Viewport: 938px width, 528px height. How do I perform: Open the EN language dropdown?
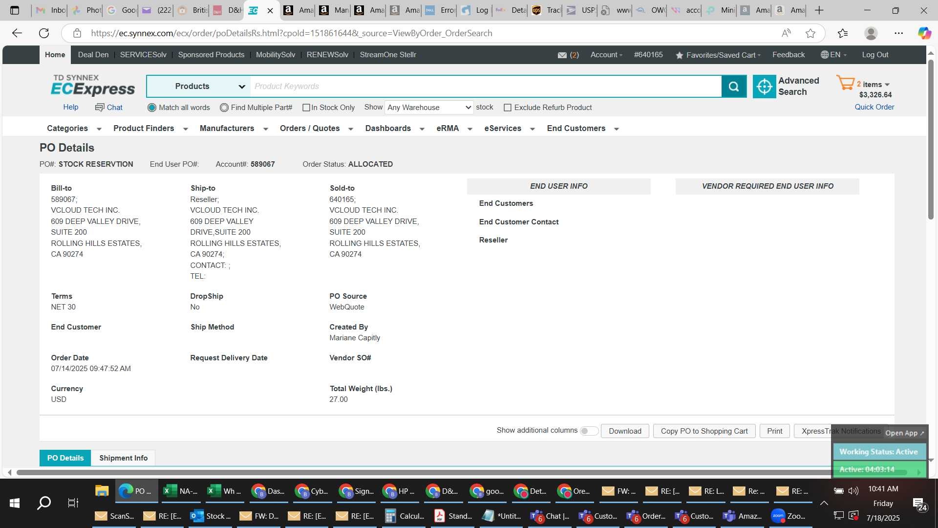tap(833, 55)
